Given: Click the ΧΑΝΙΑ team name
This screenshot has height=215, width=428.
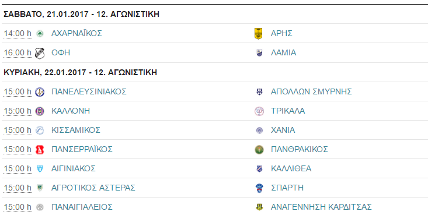Looking at the screenshot, I should (x=283, y=130).
